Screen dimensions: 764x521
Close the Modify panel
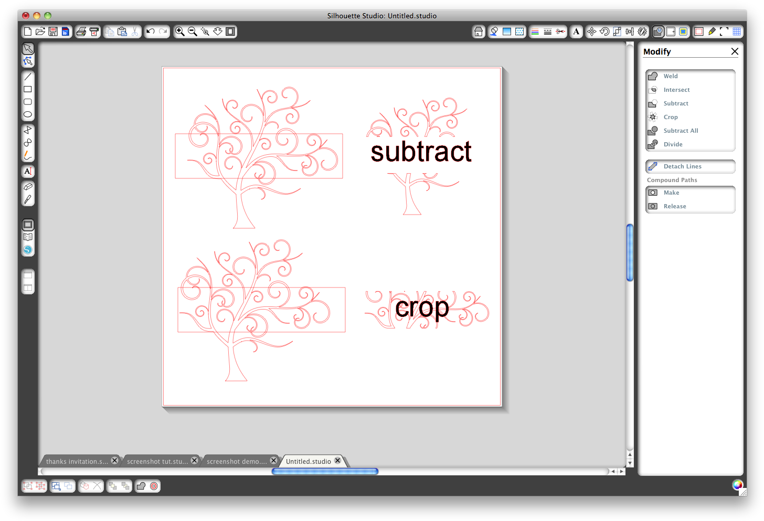(x=735, y=51)
